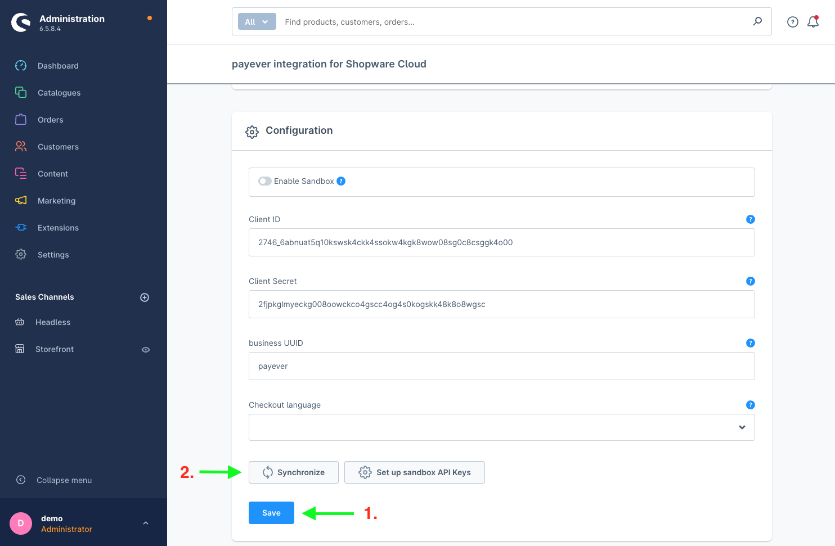This screenshot has height=546, width=835.
Task: Click the Content layout icon
Action: [21, 173]
